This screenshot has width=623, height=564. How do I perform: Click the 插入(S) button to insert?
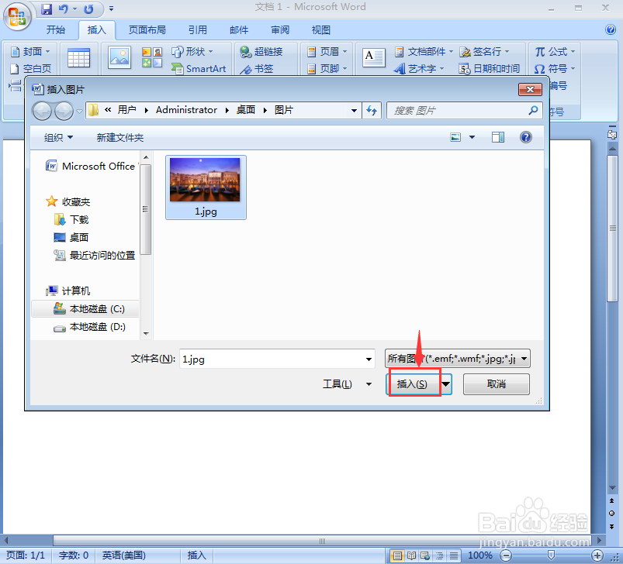(x=413, y=383)
